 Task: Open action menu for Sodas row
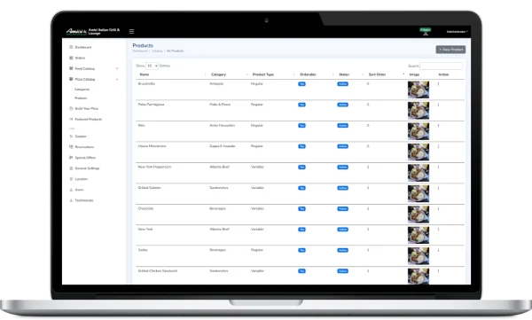point(438,250)
